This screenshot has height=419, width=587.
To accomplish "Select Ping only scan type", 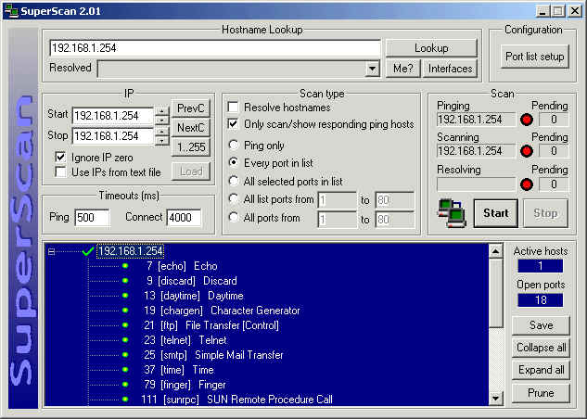I will coord(234,145).
